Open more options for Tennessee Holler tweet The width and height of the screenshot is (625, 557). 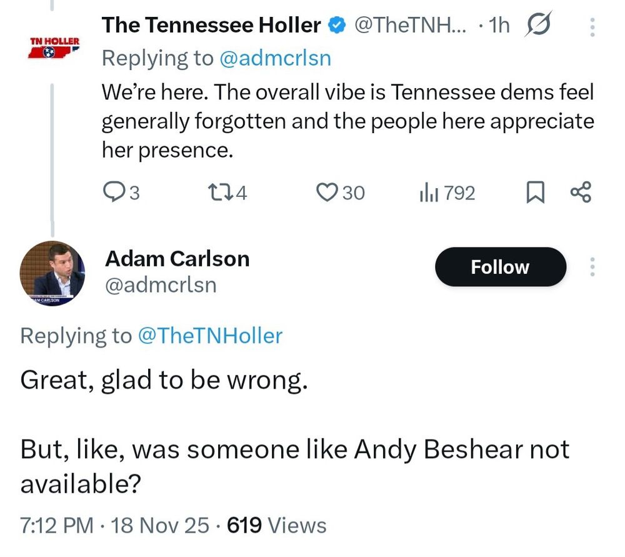click(592, 26)
